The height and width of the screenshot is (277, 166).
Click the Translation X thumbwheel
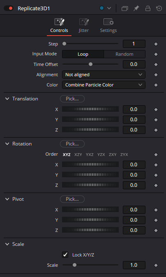[x=90, y=109]
